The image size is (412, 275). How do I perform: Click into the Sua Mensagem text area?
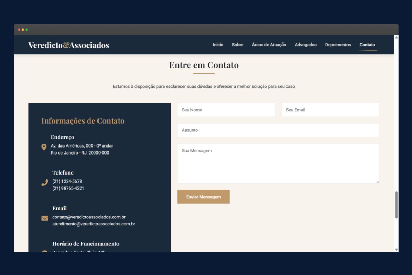(x=278, y=163)
